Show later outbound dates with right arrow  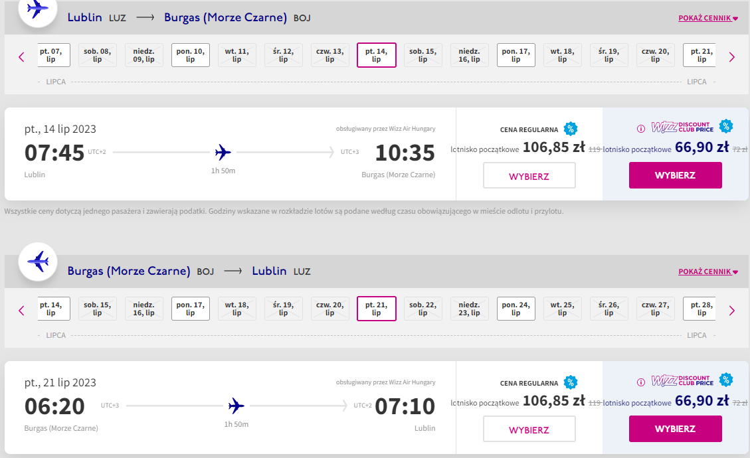(x=732, y=57)
